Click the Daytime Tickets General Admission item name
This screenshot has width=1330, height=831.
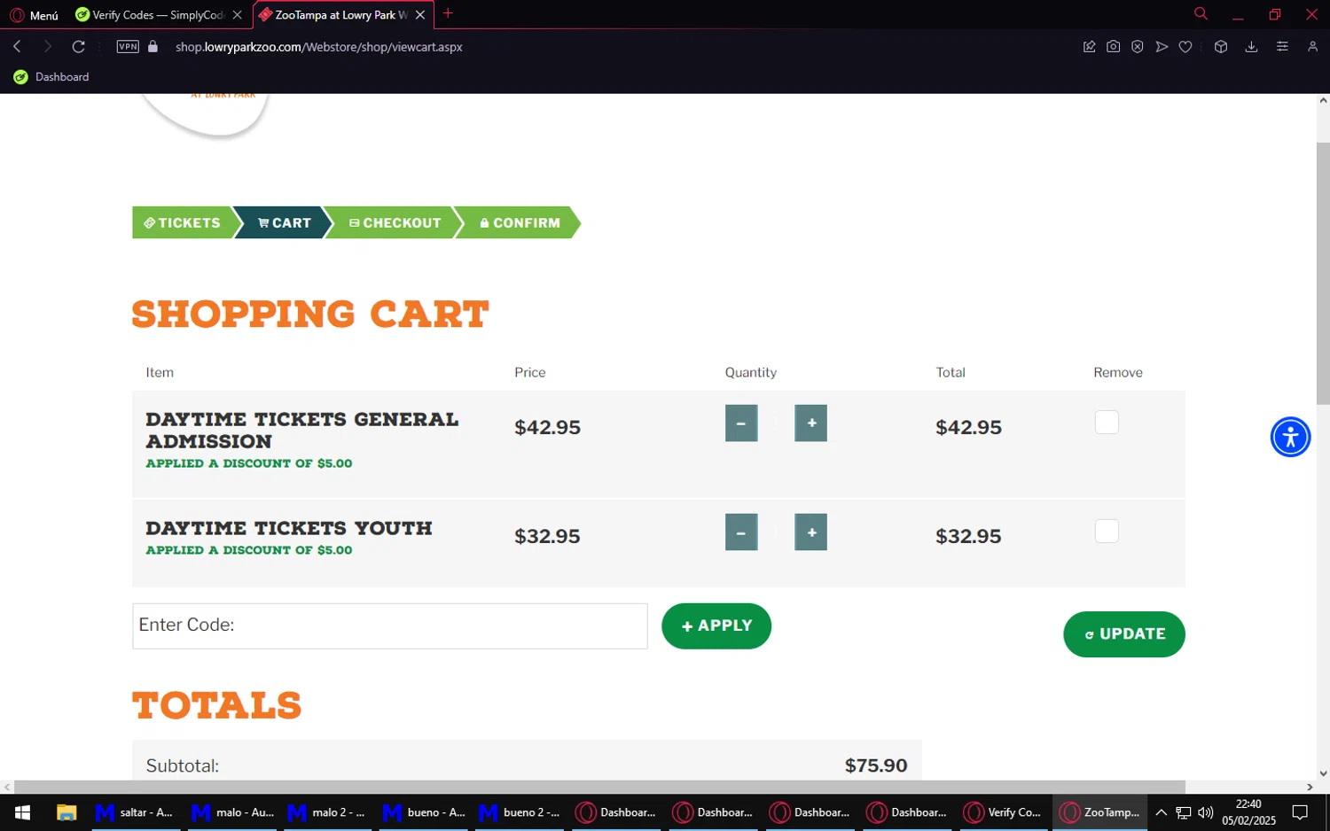[302, 431]
